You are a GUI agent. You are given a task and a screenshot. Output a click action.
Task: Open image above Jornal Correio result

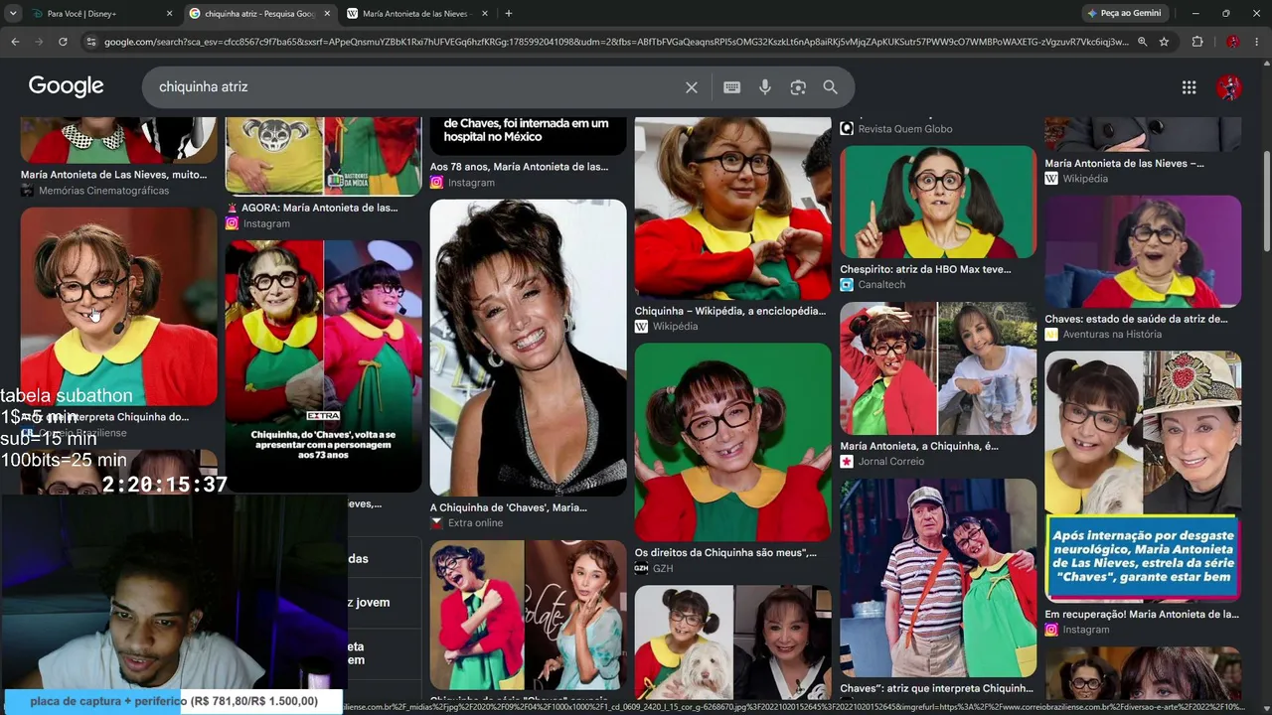[938, 368]
